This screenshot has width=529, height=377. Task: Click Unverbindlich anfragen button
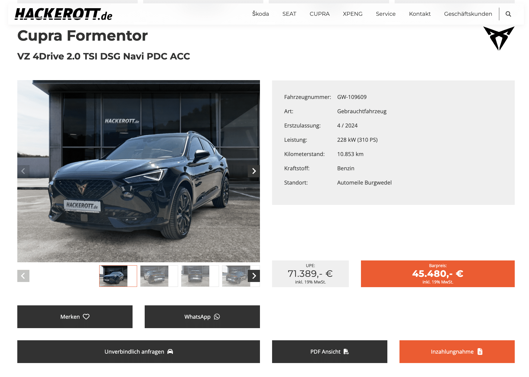pos(139,352)
